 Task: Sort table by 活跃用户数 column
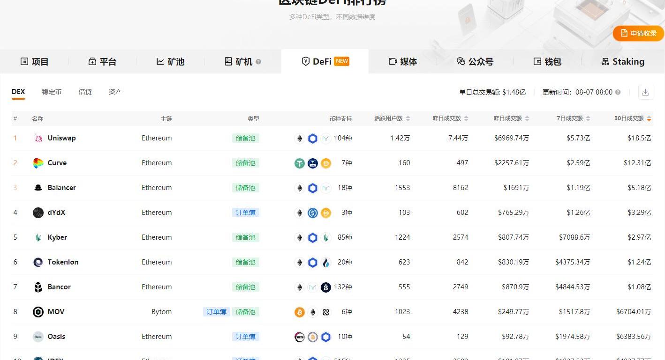(x=392, y=118)
